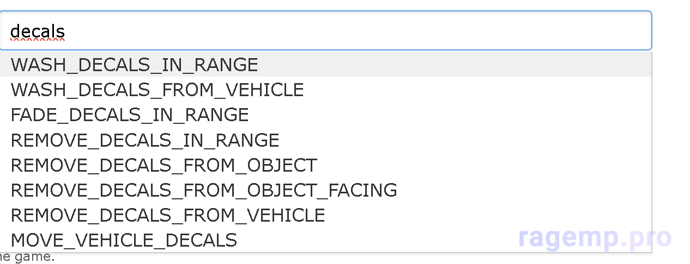The image size is (690, 264).
Task: Click the empty right side of the search field
Action: point(545,31)
